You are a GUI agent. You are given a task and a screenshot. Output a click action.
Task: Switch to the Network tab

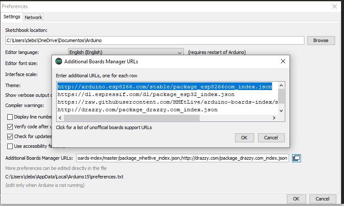(33, 17)
